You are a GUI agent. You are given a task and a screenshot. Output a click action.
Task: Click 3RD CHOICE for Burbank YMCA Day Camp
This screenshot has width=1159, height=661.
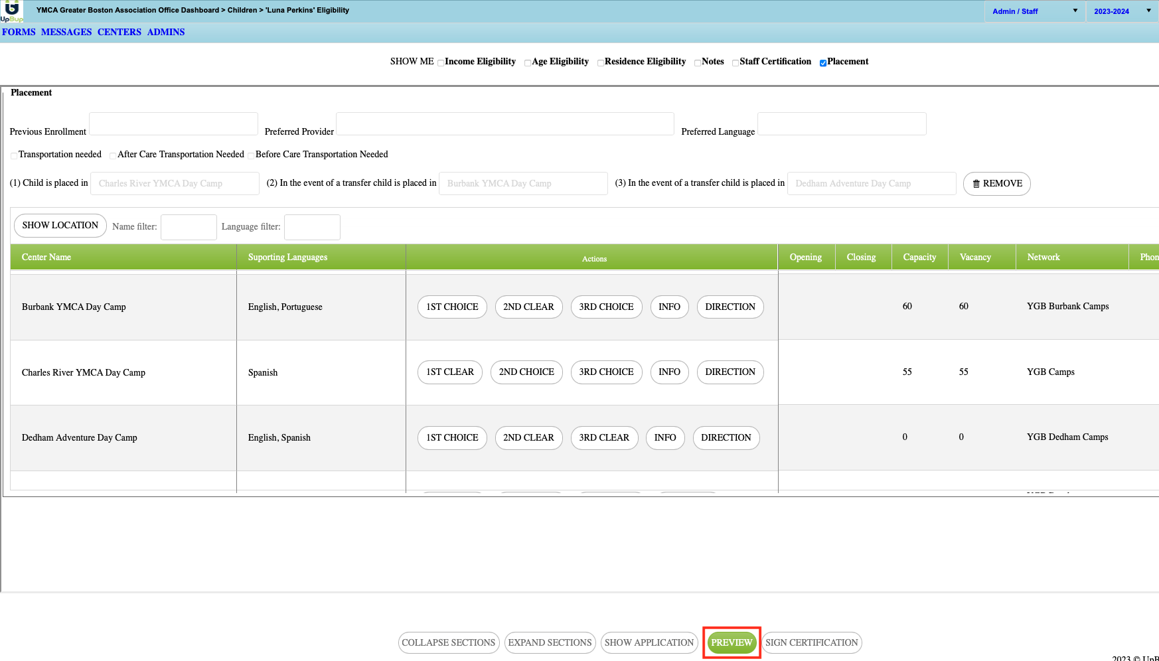607,307
